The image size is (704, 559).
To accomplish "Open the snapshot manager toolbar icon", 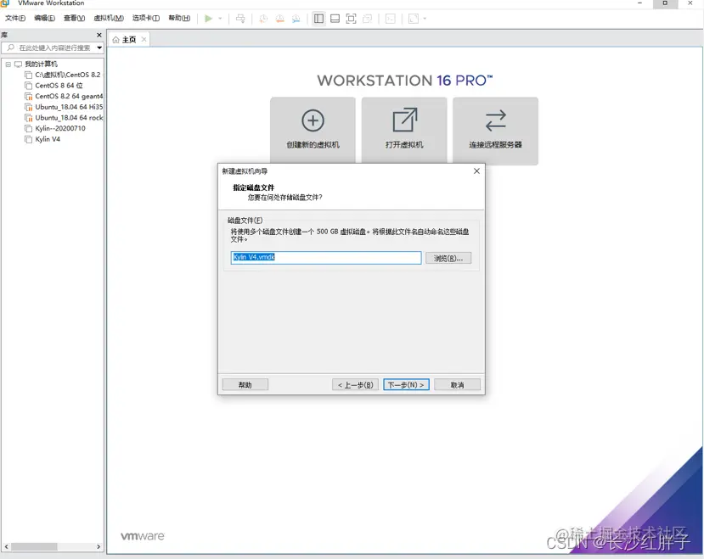I will (296, 19).
